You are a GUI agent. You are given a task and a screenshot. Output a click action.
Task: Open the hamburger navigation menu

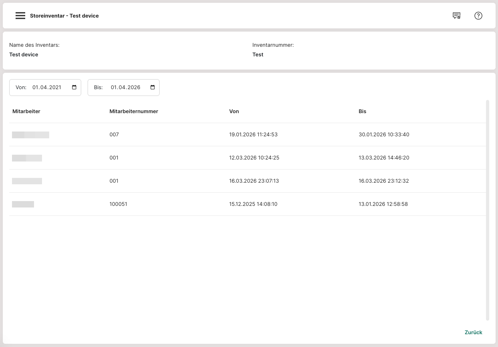click(20, 16)
